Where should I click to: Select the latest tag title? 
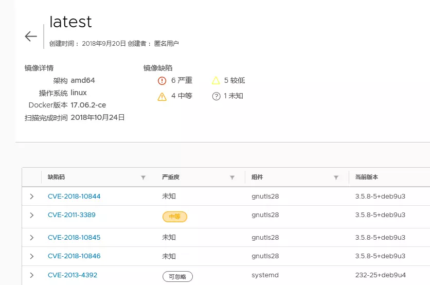pyautogui.click(x=70, y=22)
